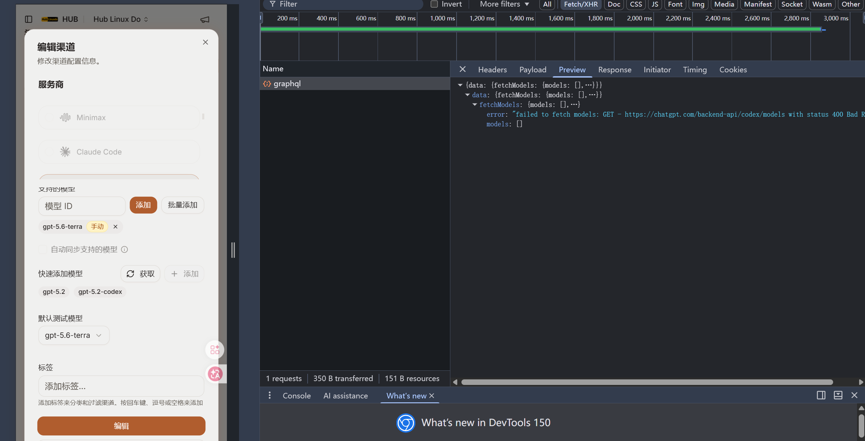Viewport: 865px width, 441px height.
Task: Select the Manifest filter
Action: pyautogui.click(x=758, y=4)
